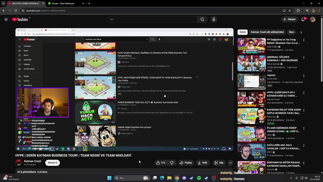Screen dimensions: 323x182
Task: Like the video with 573 likes
Action: point(160,163)
